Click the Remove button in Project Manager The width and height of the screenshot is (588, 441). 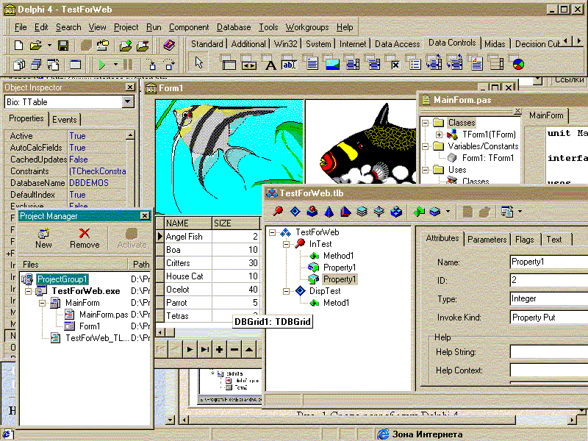pos(85,238)
